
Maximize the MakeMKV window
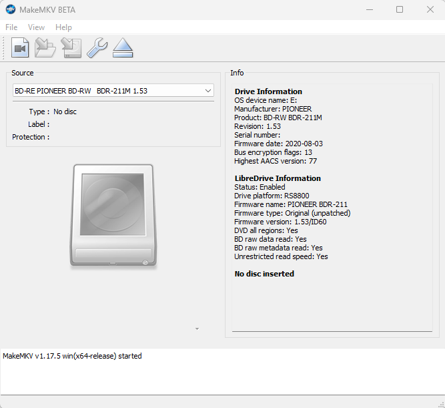pos(400,9)
